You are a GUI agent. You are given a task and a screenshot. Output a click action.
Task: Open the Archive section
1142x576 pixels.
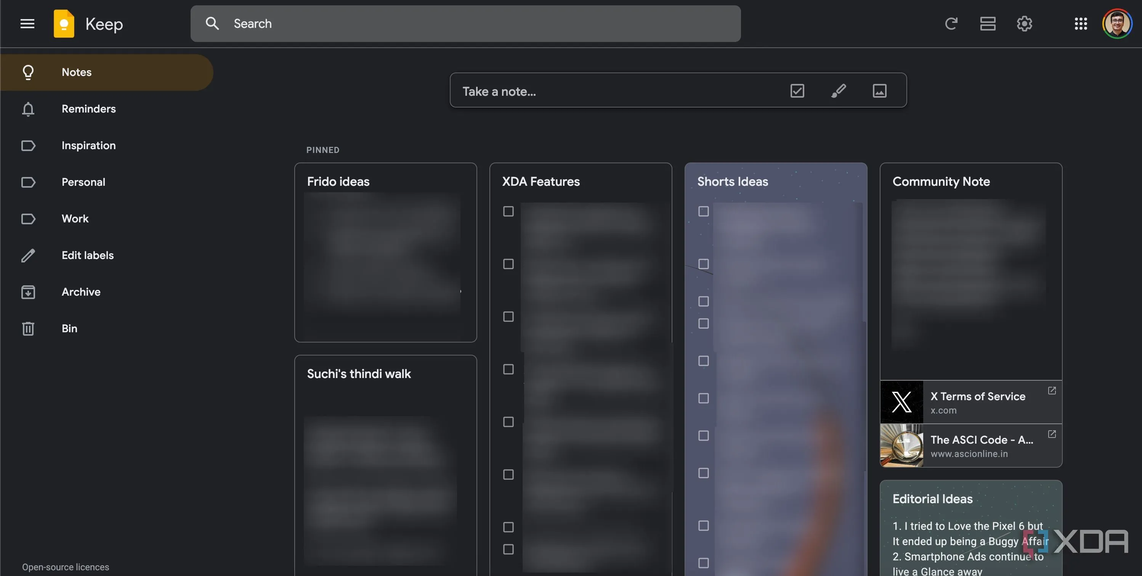click(81, 292)
